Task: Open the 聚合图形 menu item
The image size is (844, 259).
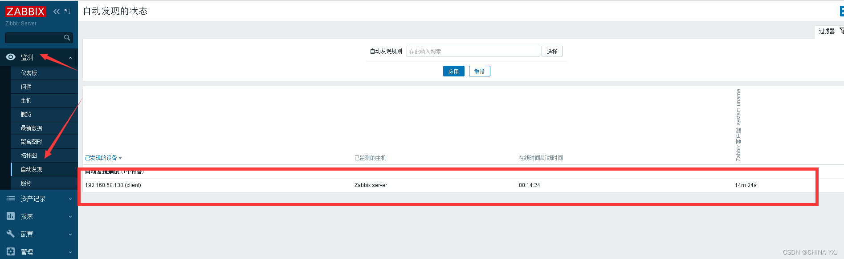Action: pos(32,142)
